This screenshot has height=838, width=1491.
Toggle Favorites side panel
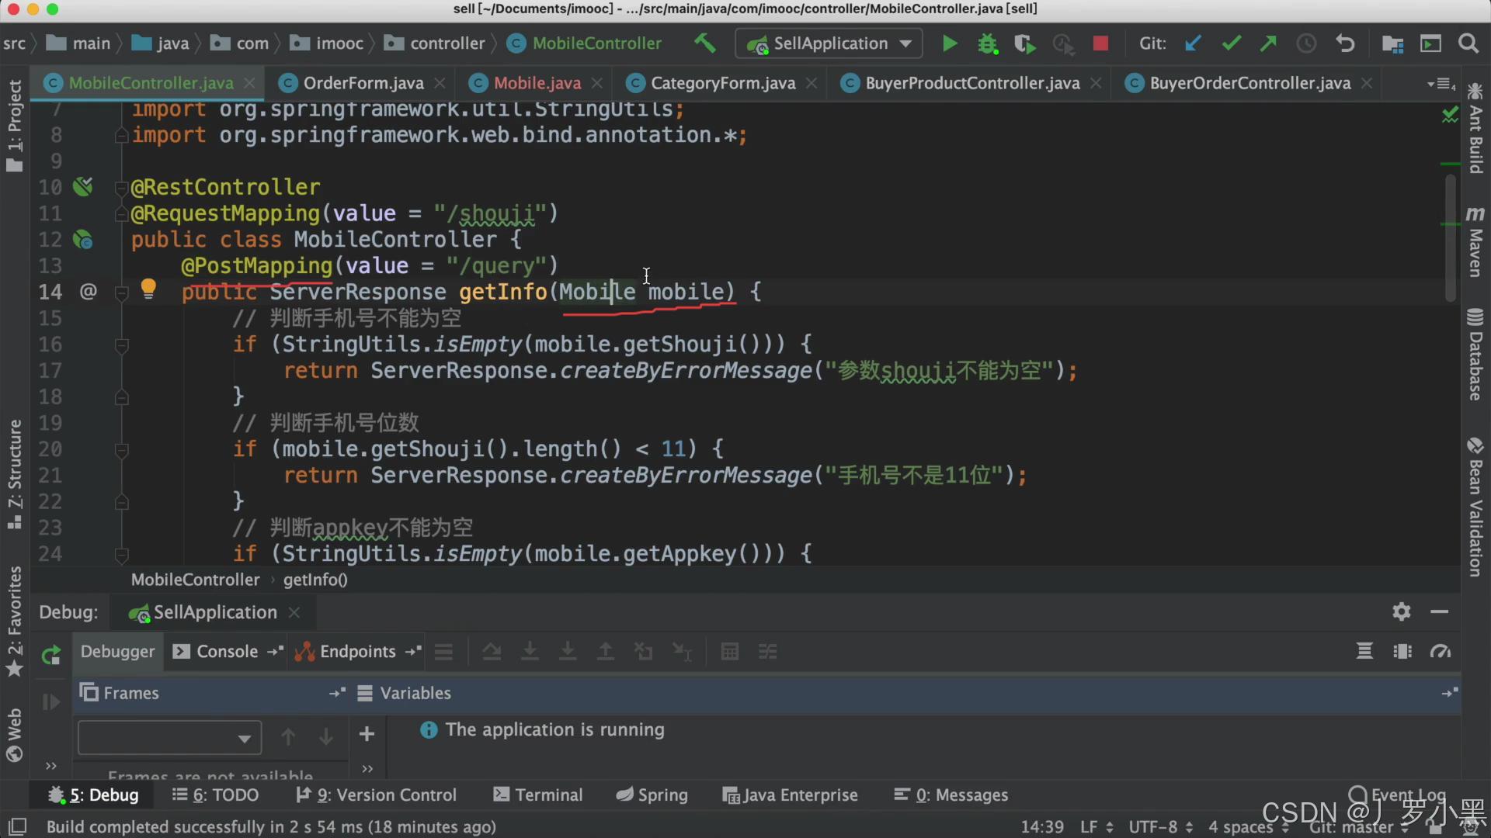point(14,622)
